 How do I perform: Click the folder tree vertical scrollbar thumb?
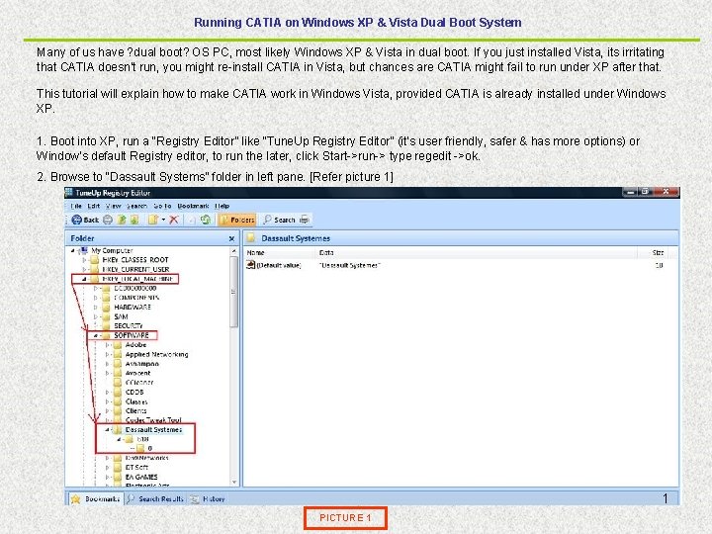coord(233,292)
